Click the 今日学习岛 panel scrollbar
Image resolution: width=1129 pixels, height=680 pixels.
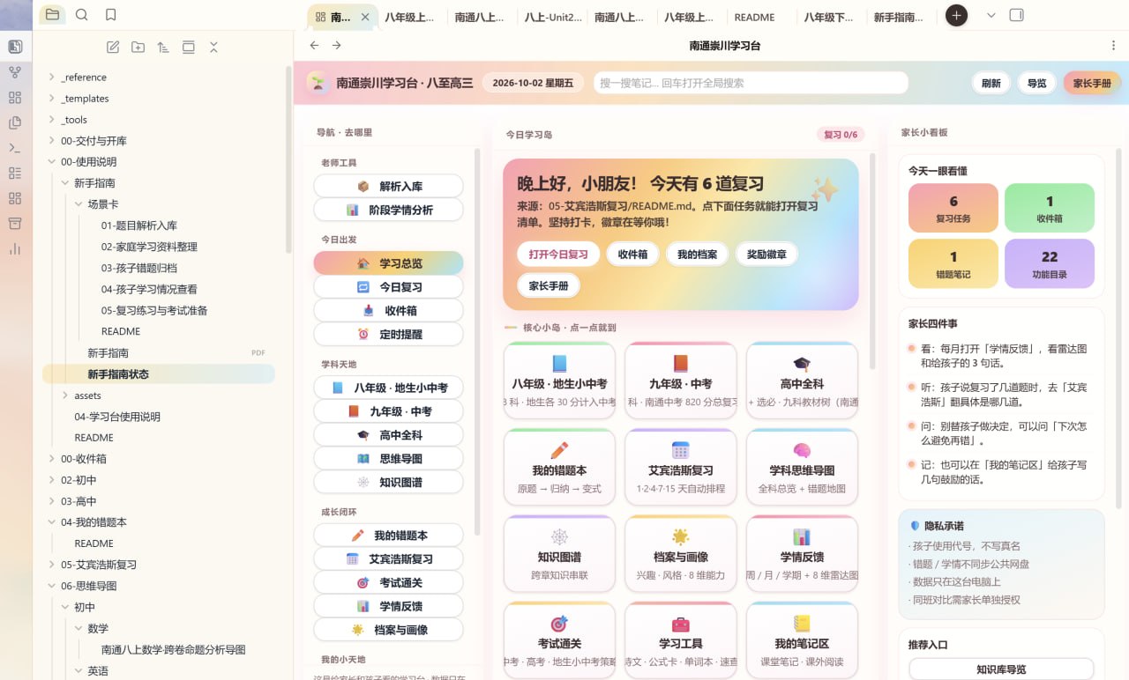click(873, 261)
